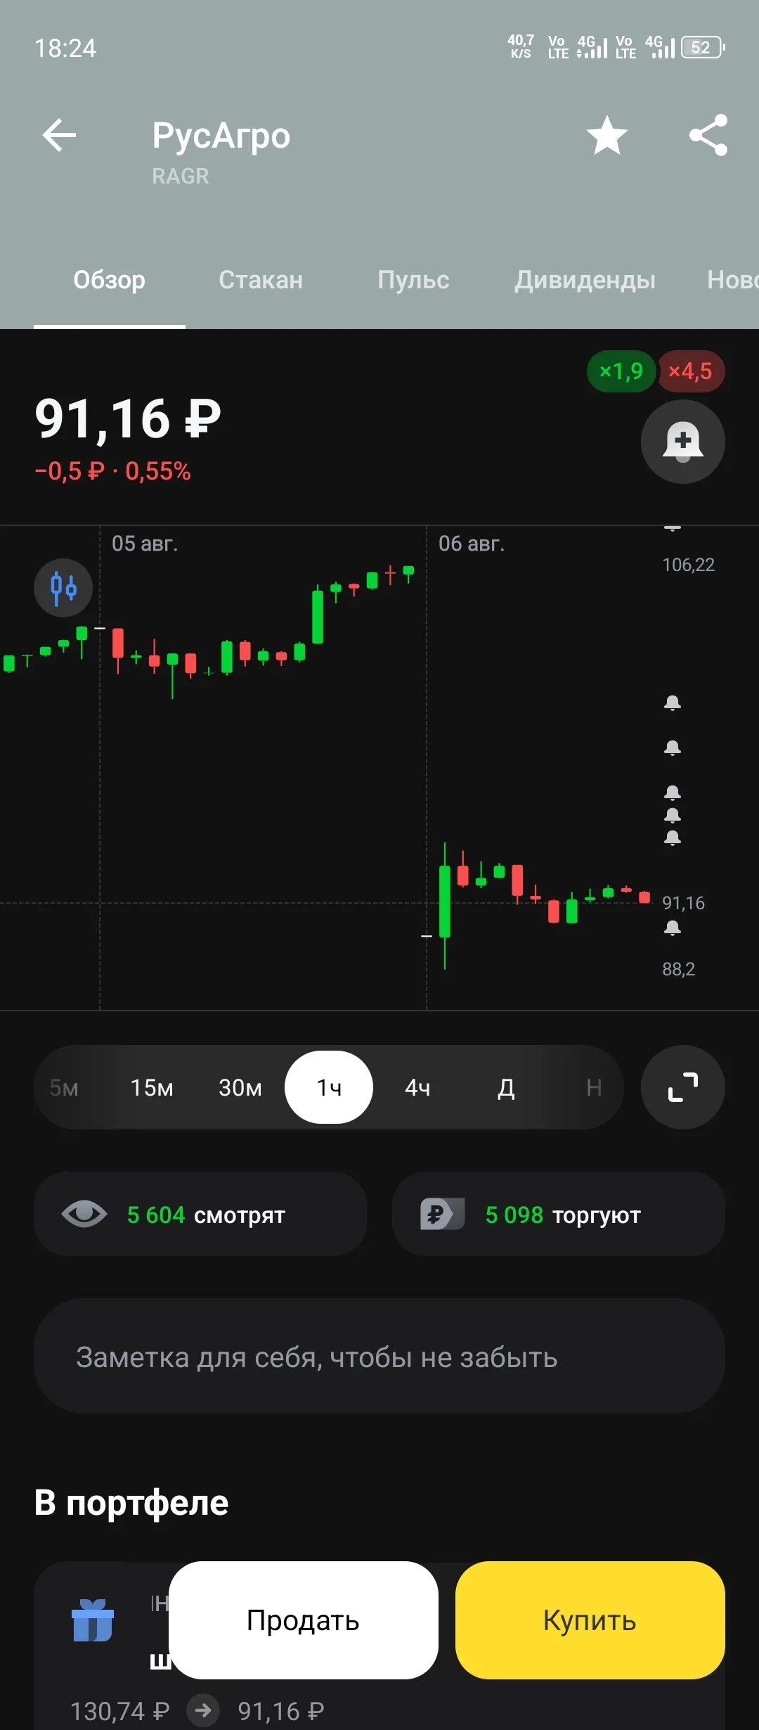Tap the green ×1,9 leverage badge
This screenshot has width=759, height=1730.
coord(621,371)
